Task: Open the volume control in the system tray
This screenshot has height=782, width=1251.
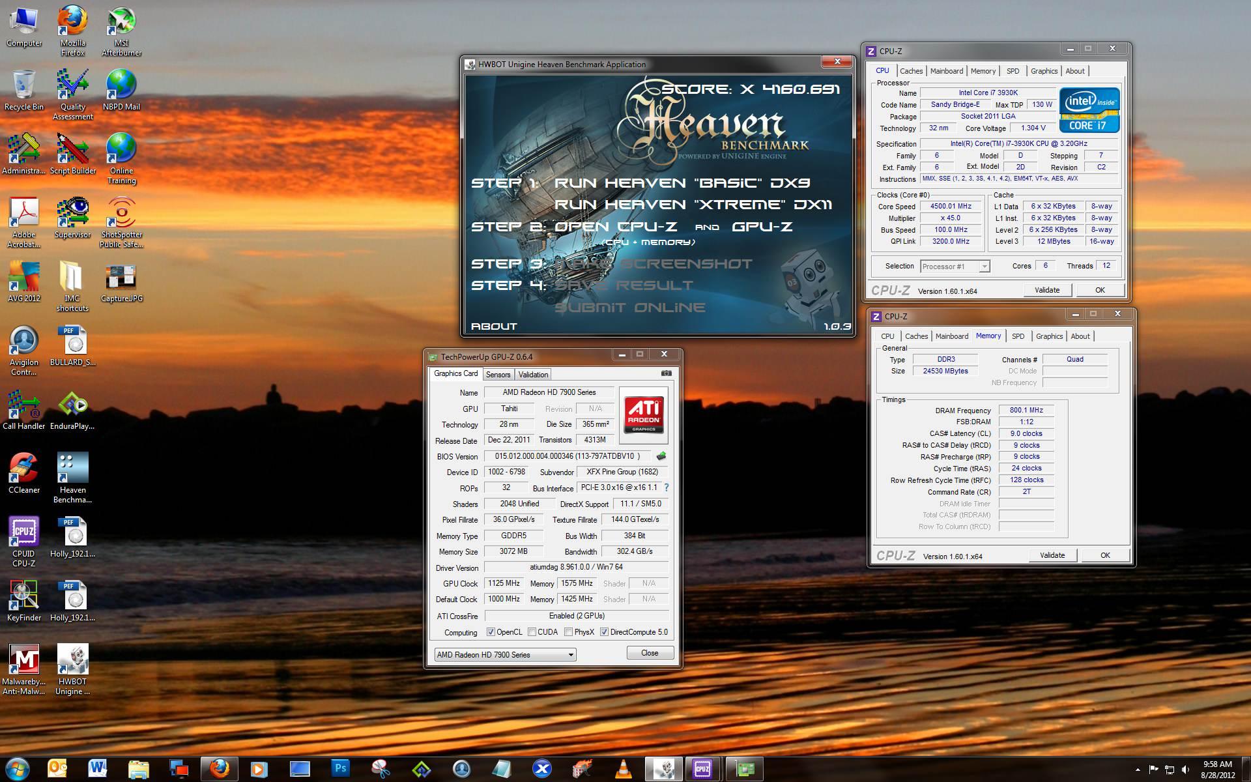Action: (x=1185, y=769)
